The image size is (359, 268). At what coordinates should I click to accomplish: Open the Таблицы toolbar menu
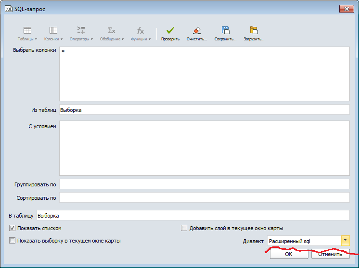point(27,34)
